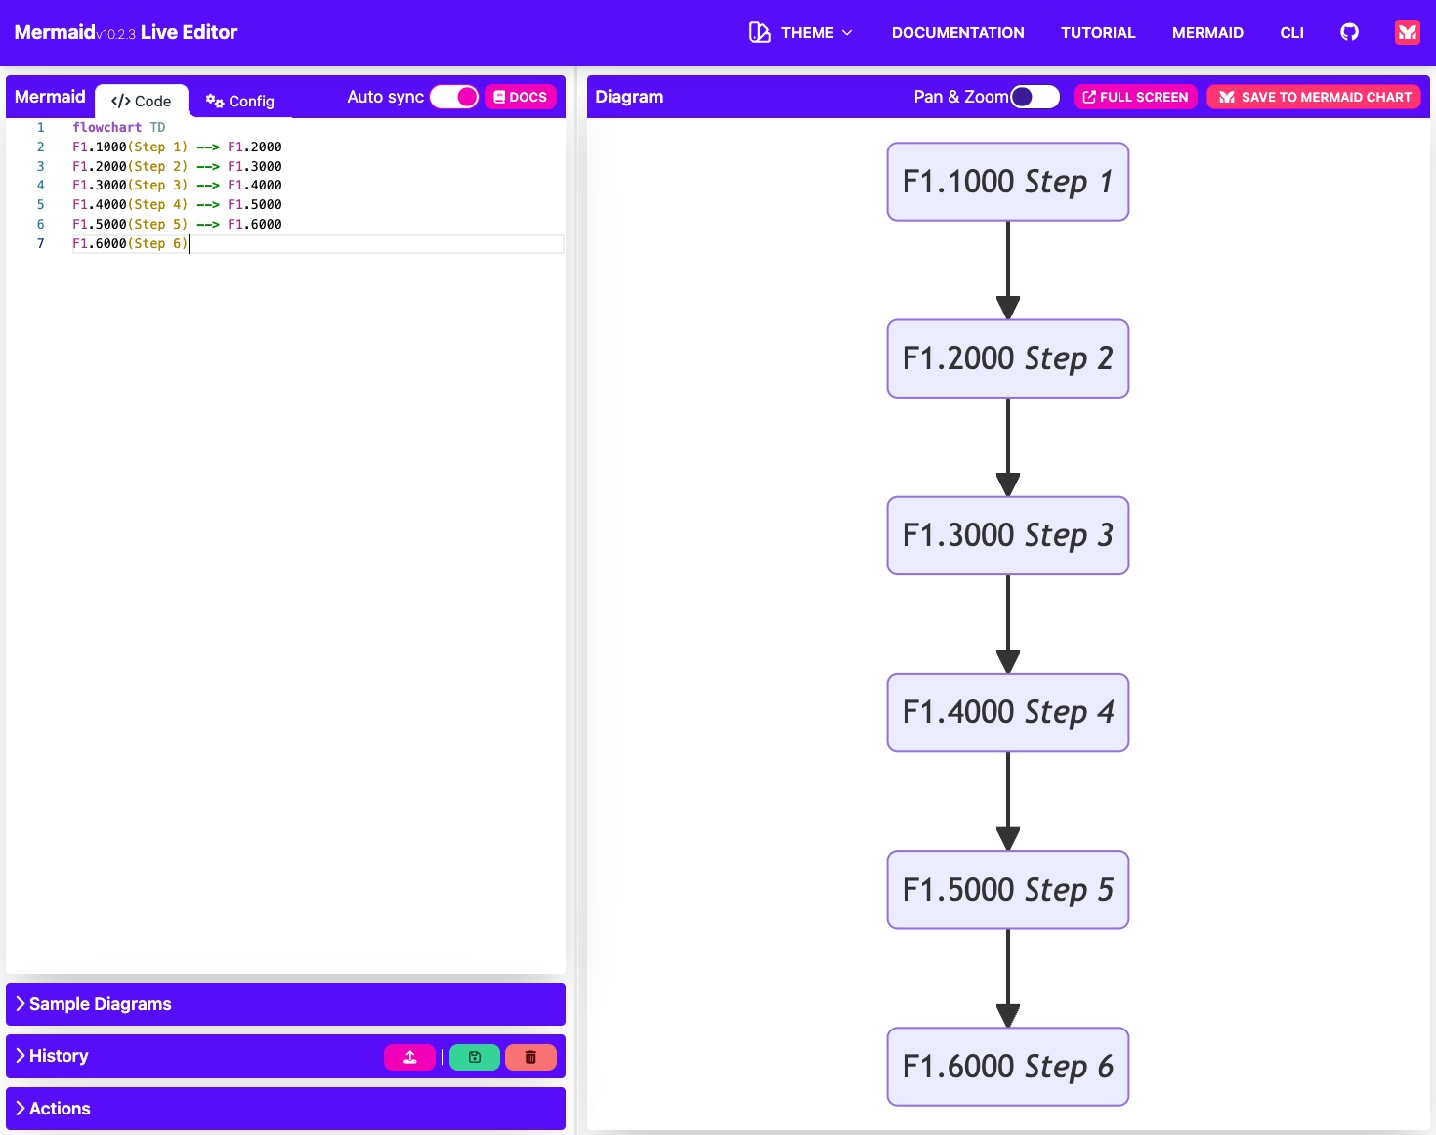The height and width of the screenshot is (1135, 1436).
Task: Click the F1.2000 Step 2 diagram node
Action: pos(1008,358)
